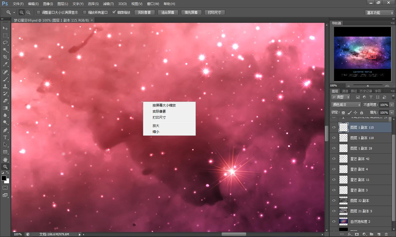Hide layer 自然饱和度 2

334,222
